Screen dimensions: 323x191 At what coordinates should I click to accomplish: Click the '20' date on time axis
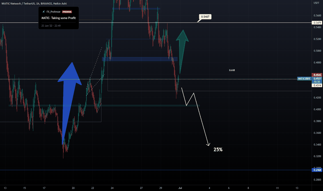pyautogui.click(x=73, y=188)
